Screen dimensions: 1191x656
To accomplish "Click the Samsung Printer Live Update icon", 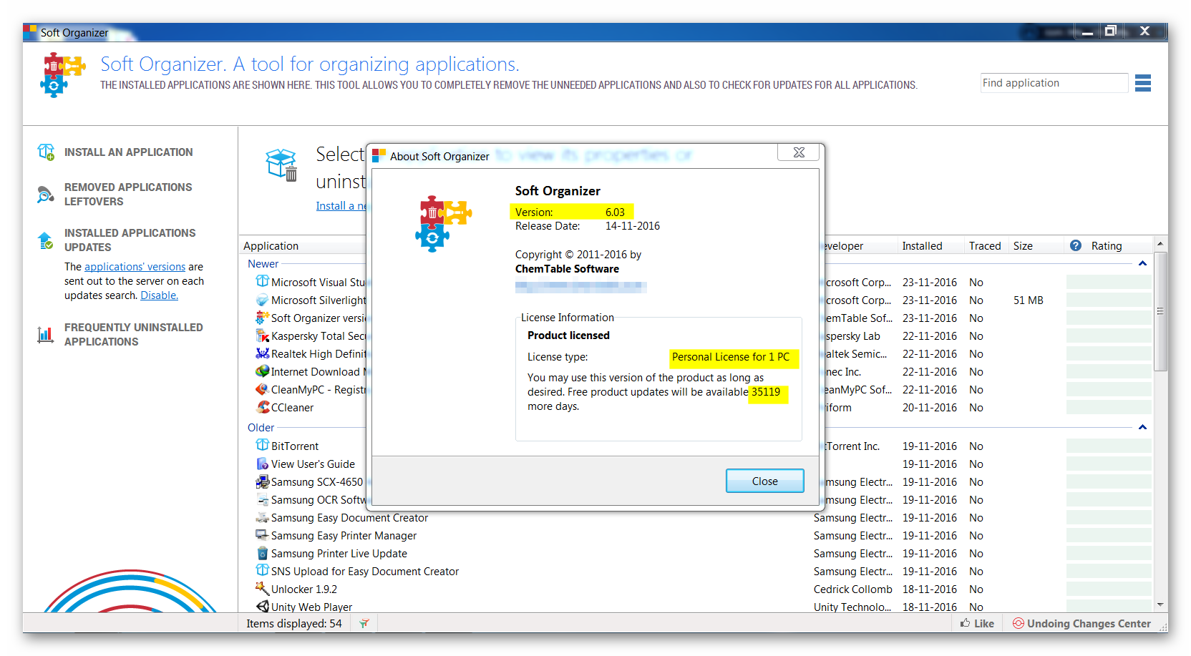I will (x=263, y=553).
